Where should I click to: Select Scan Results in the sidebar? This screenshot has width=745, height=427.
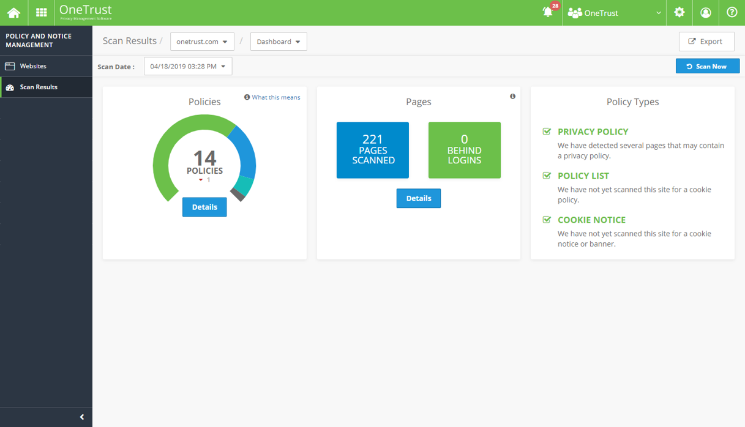coord(46,87)
